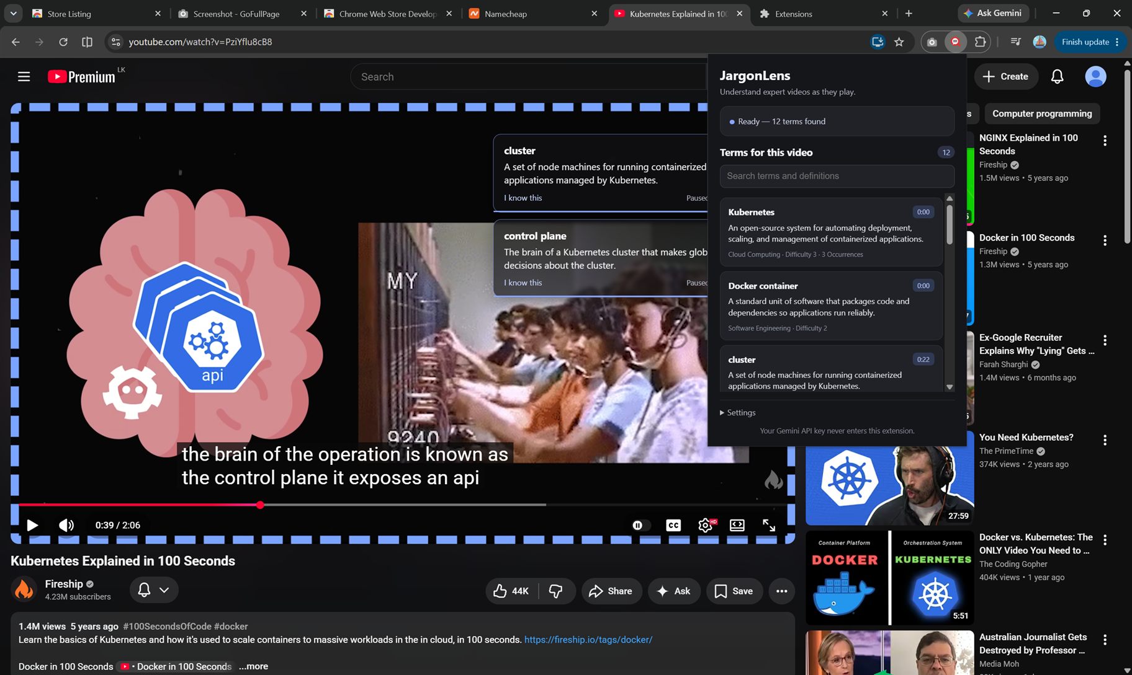The image size is (1132, 675).
Task: Click Ask Gemini button in title bar
Action: tap(993, 13)
